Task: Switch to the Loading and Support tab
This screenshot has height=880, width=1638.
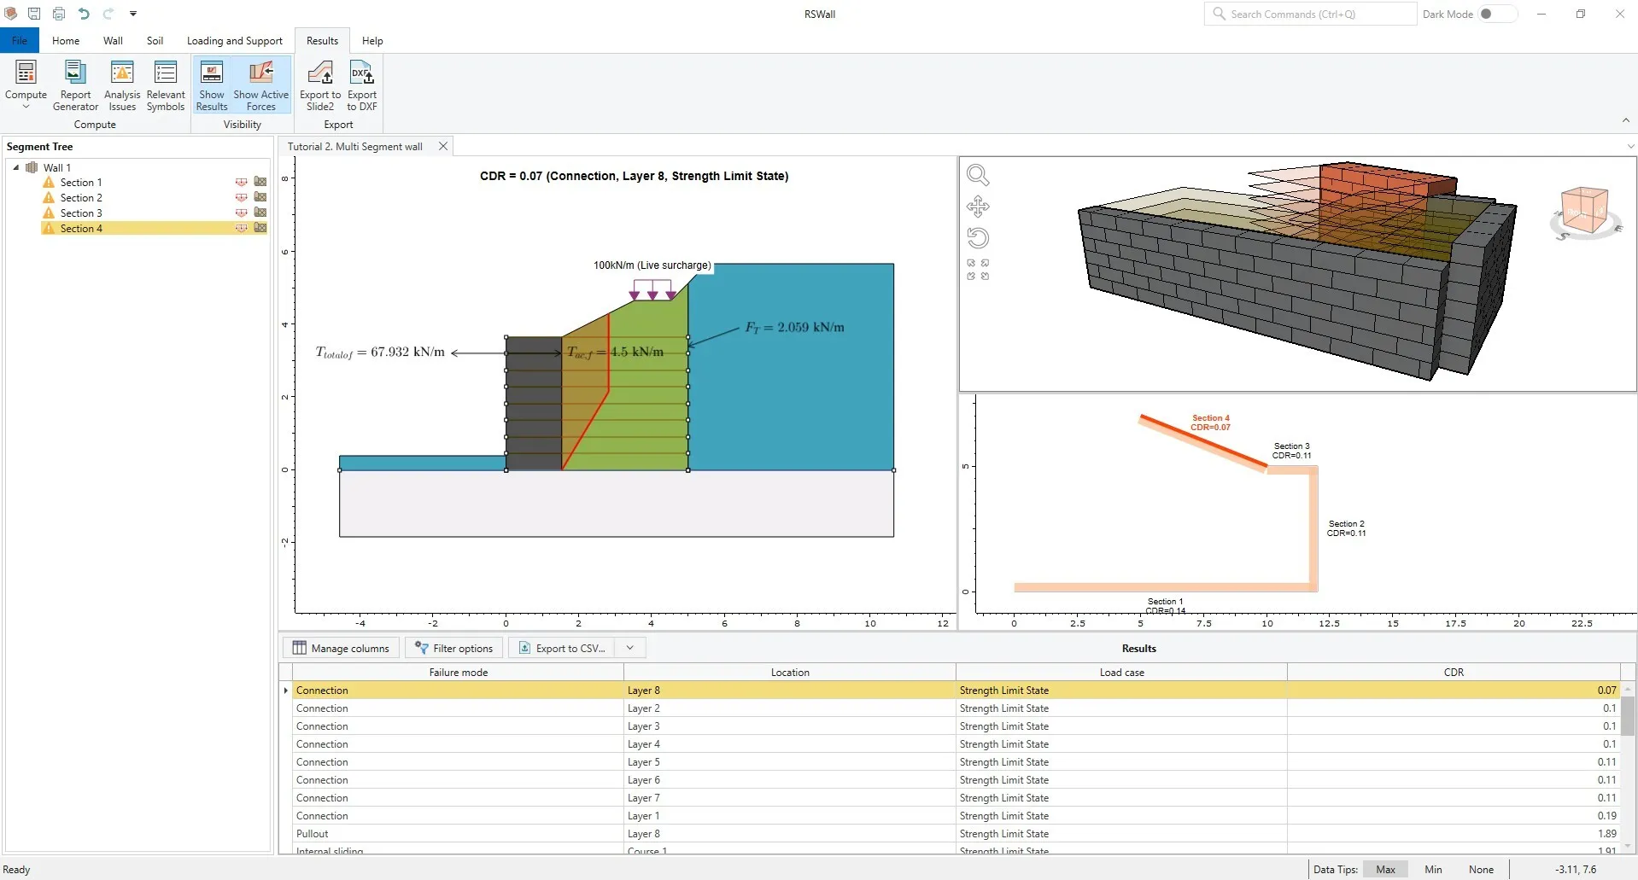Action: pos(234,41)
